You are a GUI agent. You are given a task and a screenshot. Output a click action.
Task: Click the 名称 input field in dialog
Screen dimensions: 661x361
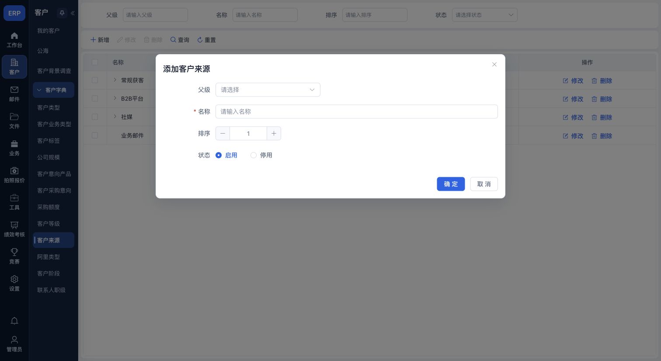point(357,111)
